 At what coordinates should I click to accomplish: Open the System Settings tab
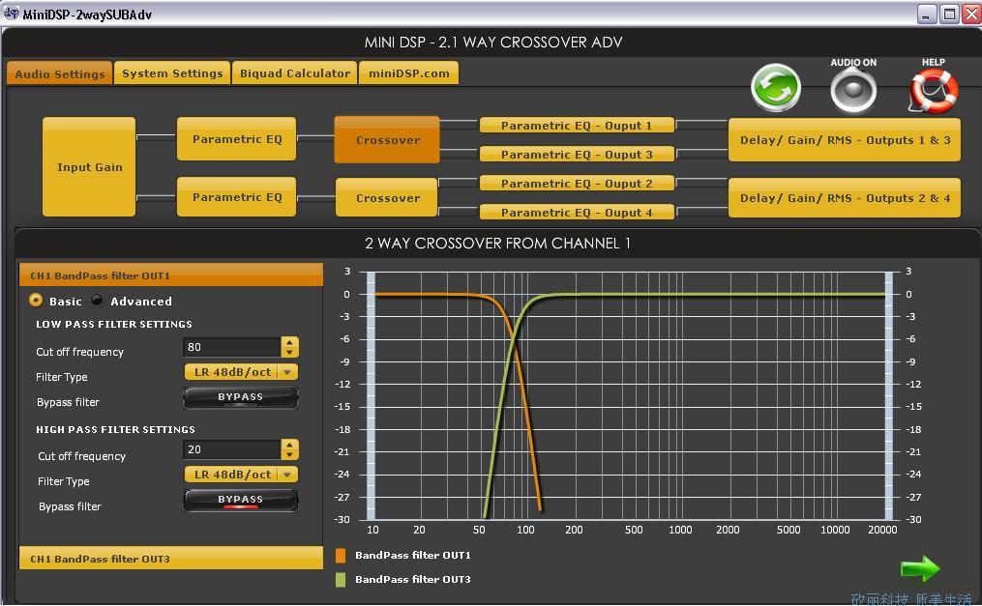(172, 73)
